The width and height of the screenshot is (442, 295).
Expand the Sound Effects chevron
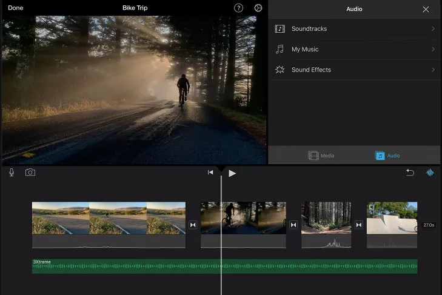pyautogui.click(x=433, y=70)
